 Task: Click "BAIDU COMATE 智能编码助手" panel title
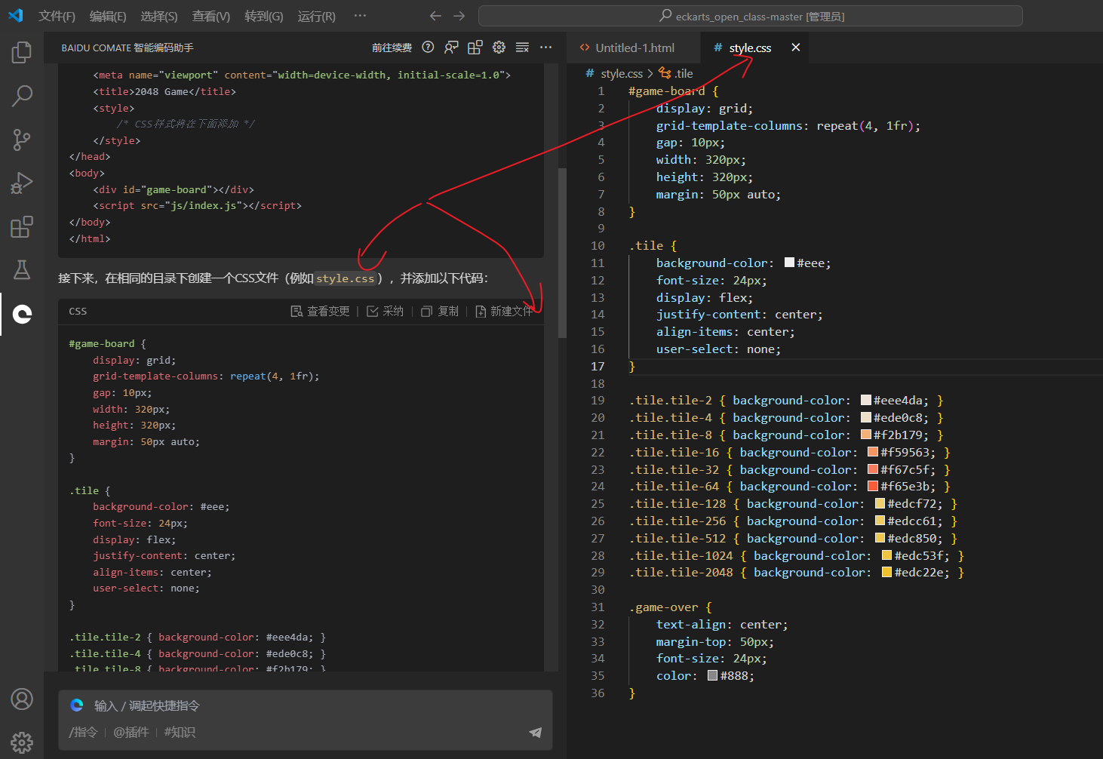[128, 48]
